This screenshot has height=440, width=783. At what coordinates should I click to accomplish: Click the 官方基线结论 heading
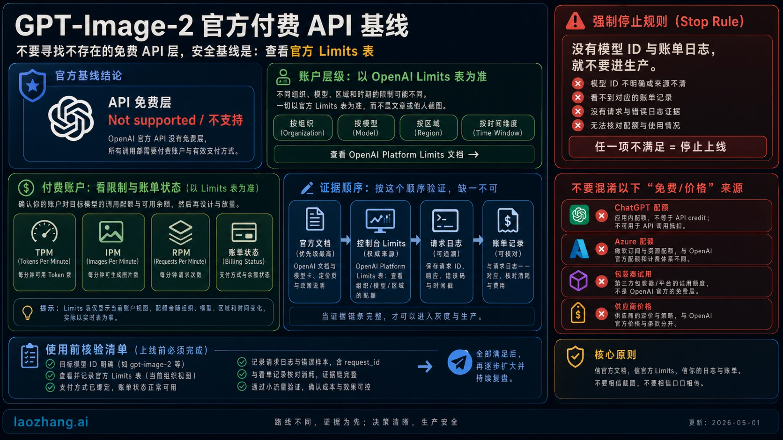(x=88, y=76)
